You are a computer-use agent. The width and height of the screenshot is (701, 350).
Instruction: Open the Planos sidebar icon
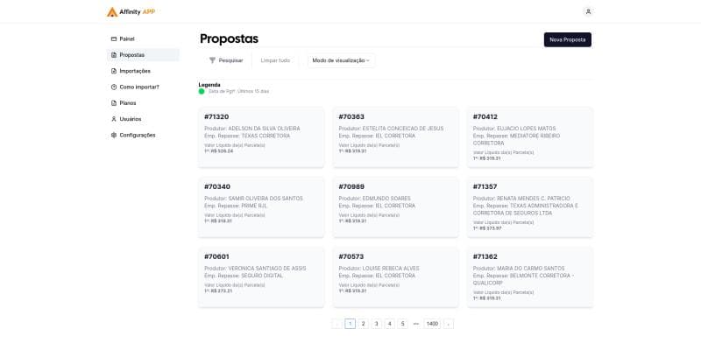pyautogui.click(x=114, y=103)
